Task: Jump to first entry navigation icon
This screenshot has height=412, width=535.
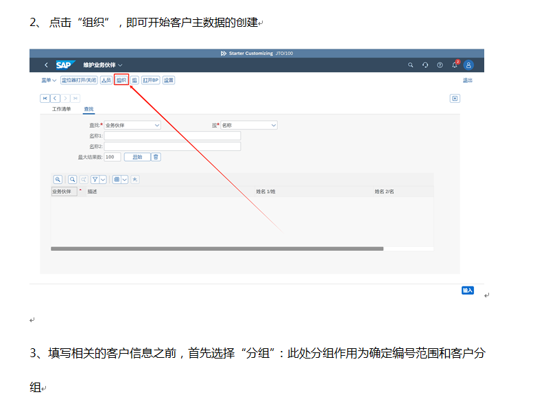Action: 45,98
